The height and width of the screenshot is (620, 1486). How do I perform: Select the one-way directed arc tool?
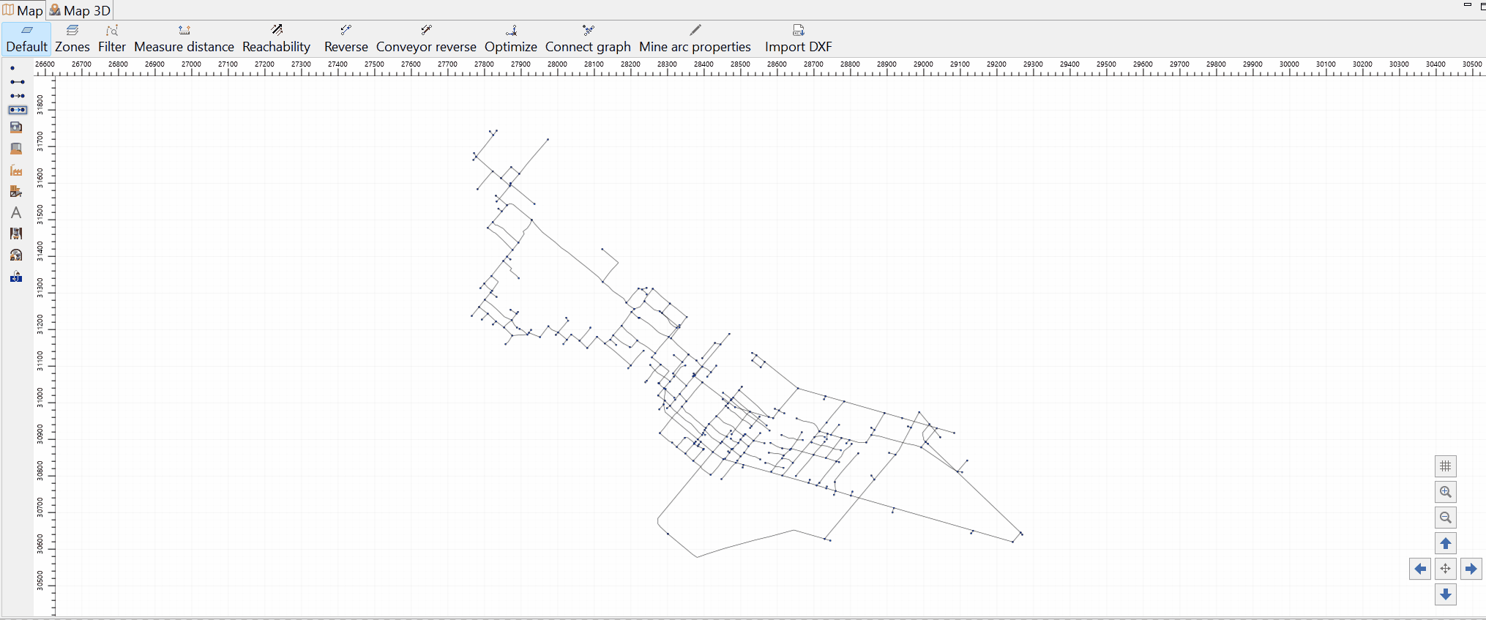tap(17, 96)
